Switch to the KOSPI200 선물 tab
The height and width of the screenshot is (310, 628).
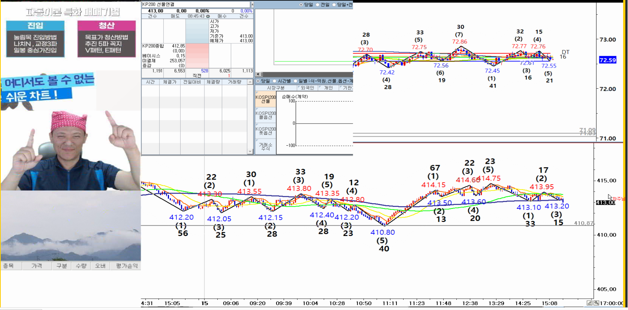266,99
